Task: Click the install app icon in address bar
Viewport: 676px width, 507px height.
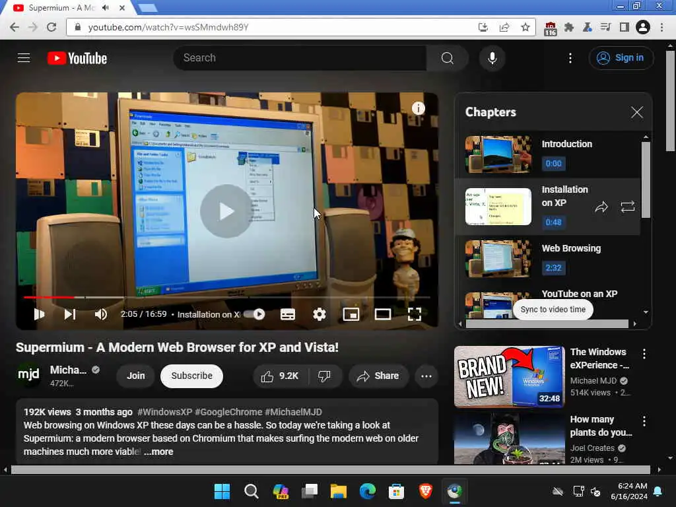Action: (483, 27)
